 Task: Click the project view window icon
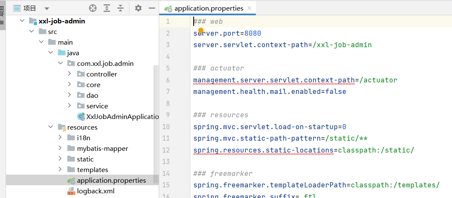pyautogui.click(x=17, y=8)
